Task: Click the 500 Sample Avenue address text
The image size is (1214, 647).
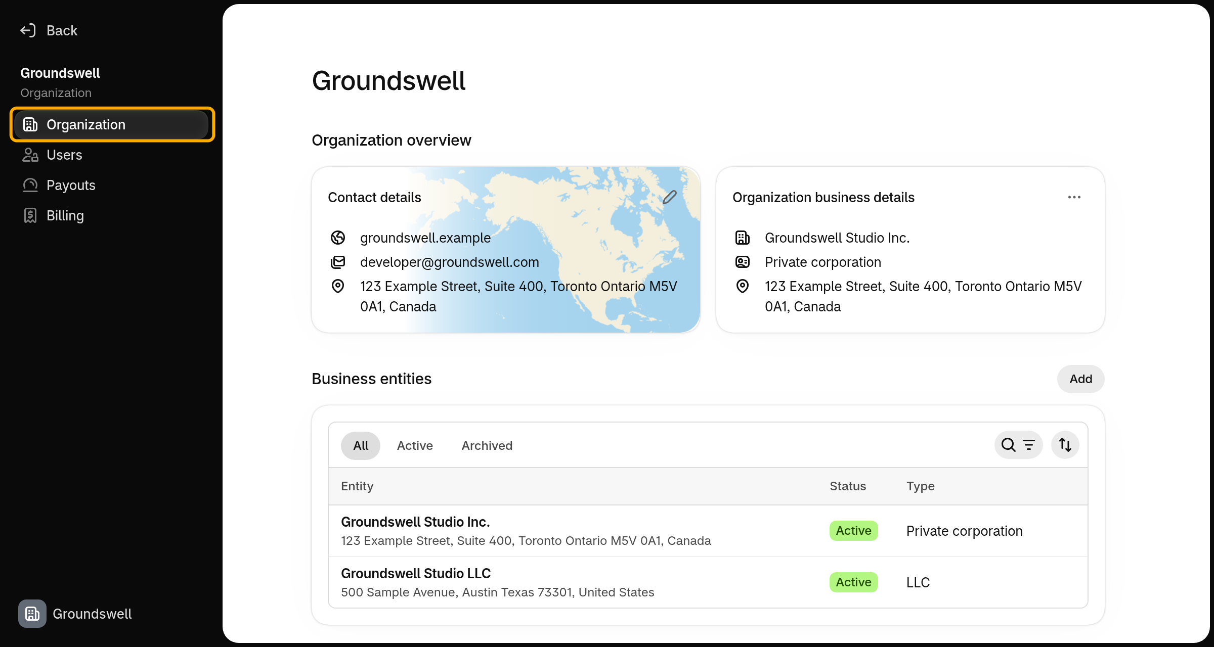Action: click(x=498, y=592)
